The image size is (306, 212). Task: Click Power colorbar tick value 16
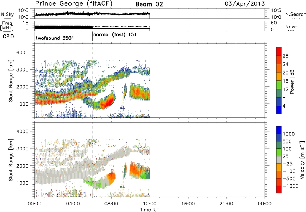click(285, 81)
